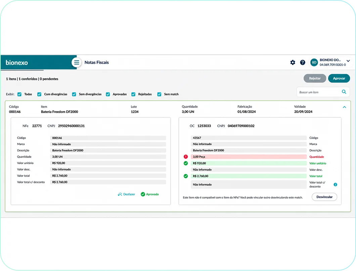Click NFe Valor total c/ desconto R$ 2.760,00

(108, 182)
